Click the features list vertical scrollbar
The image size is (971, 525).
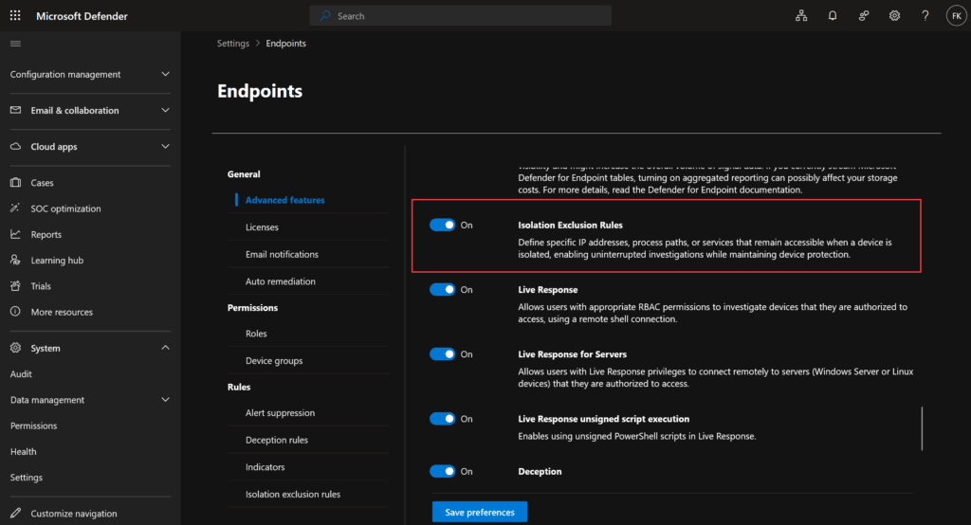[922, 428]
